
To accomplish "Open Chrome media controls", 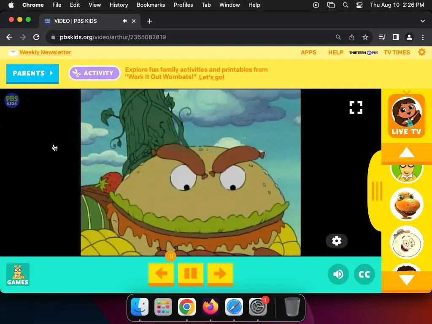I will [x=382, y=37].
